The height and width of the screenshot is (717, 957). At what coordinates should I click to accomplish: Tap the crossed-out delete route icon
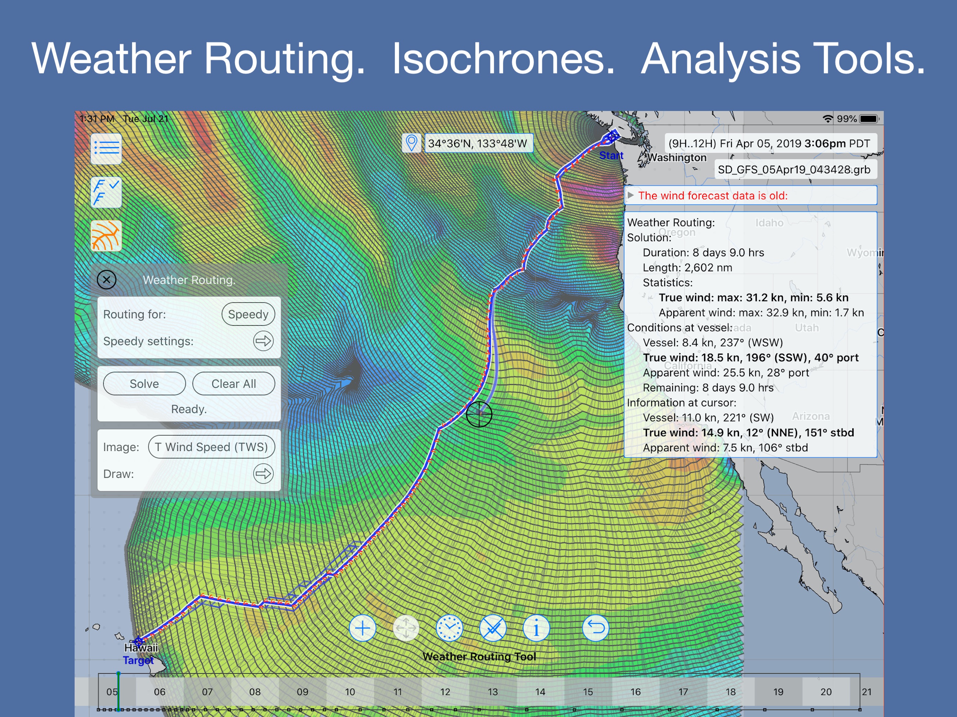[493, 628]
